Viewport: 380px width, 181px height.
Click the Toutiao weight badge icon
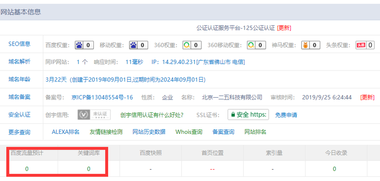pyautogui.click(x=365, y=45)
